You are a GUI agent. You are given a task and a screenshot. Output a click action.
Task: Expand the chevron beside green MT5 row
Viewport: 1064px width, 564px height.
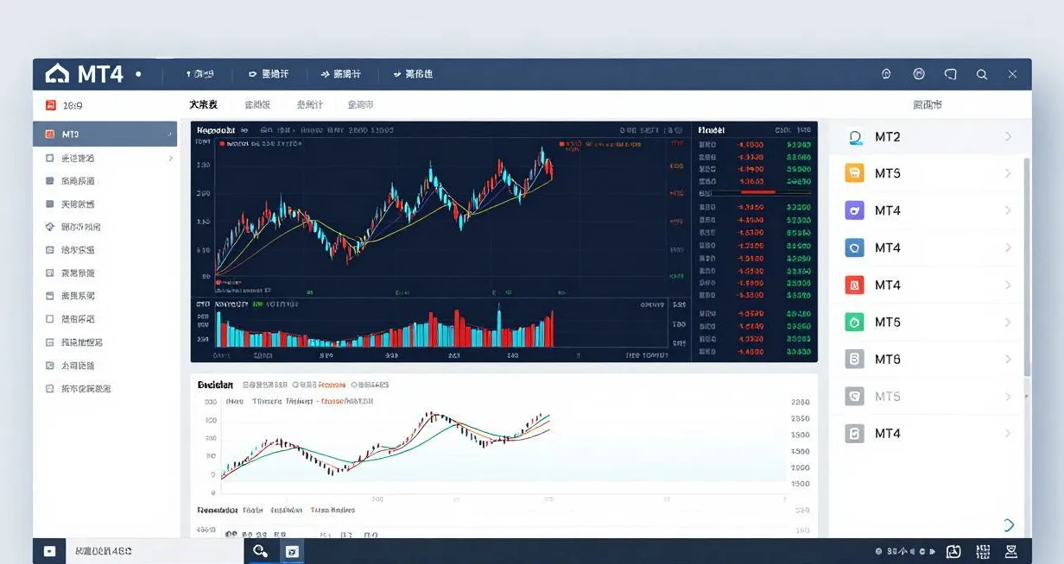[1008, 322]
